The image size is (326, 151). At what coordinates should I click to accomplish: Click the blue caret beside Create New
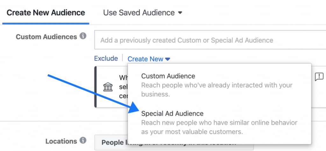click(167, 59)
